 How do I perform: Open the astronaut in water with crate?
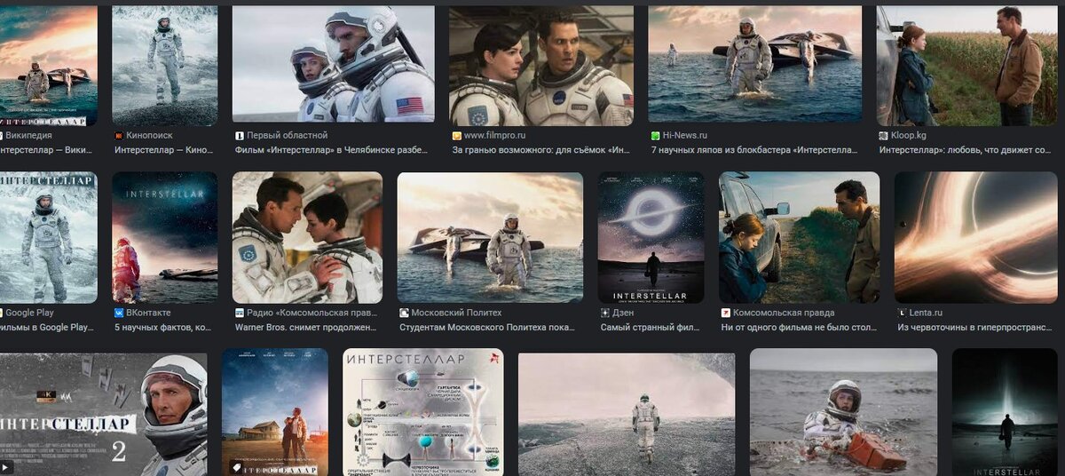tap(843, 412)
